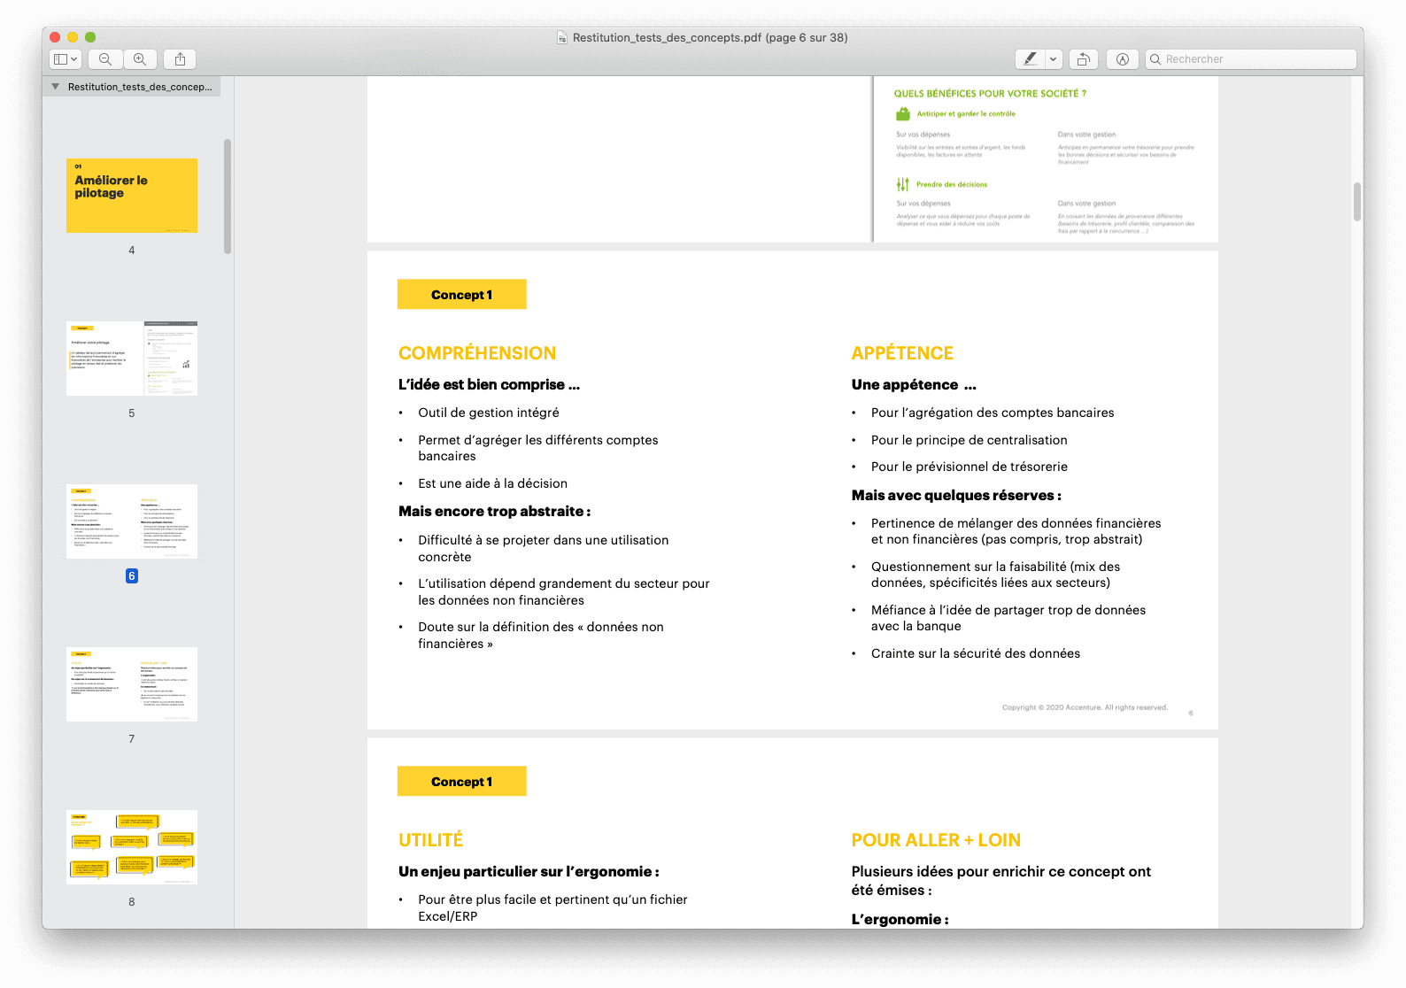Click the zoom out magnifier button

coord(105,59)
